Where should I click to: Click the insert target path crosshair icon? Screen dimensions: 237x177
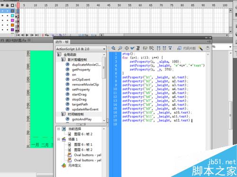(x=127, y=48)
